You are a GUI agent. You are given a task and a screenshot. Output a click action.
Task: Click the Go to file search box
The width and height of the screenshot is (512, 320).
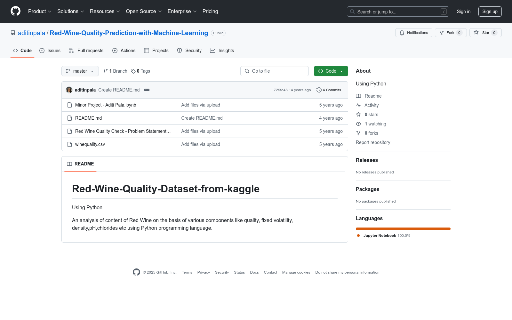pos(275,71)
